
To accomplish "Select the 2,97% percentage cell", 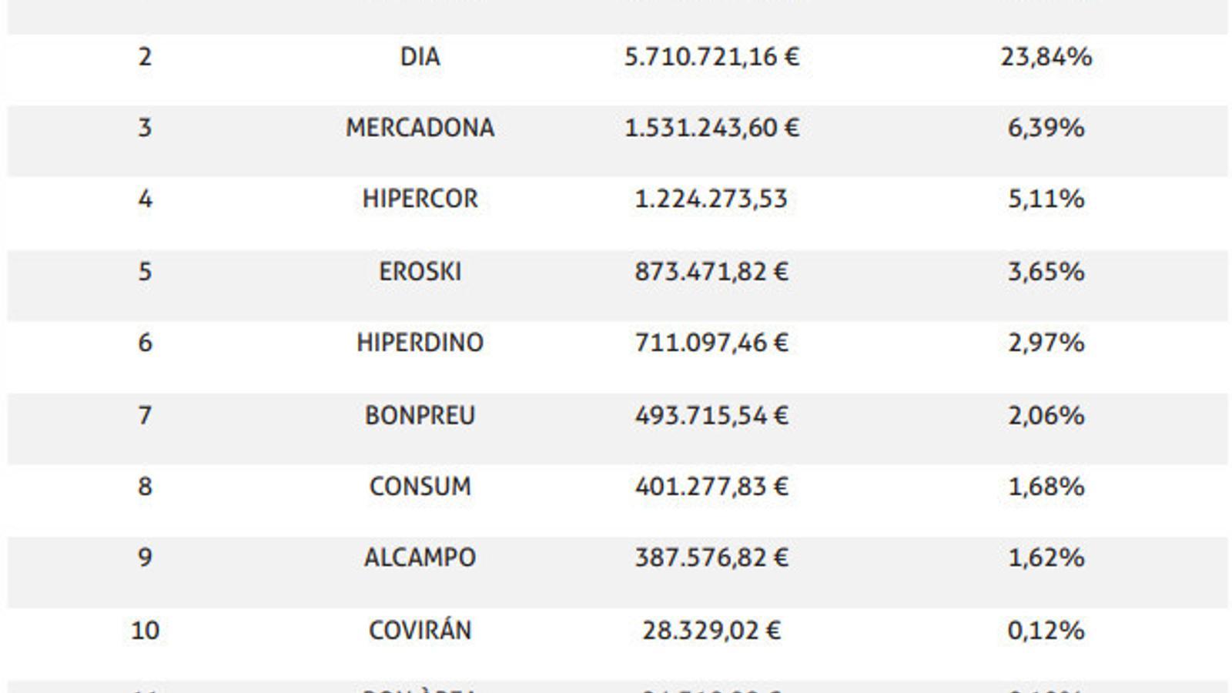I will [x=1046, y=343].
